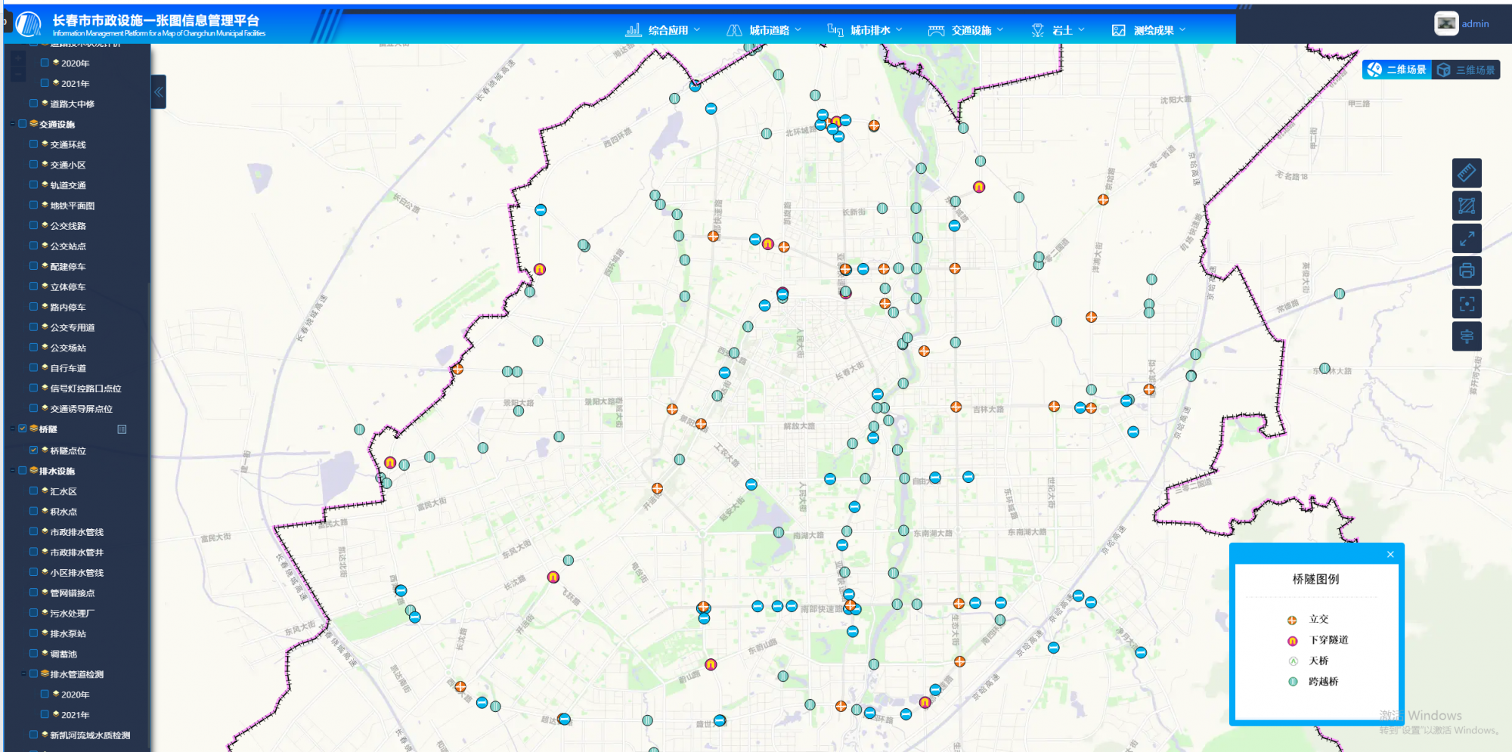Click the signpost icon in right toolbar
The width and height of the screenshot is (1512, 752).
point(1466,336)
